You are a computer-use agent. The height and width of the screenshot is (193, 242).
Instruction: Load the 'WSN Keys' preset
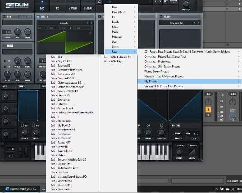coord(113,61)
